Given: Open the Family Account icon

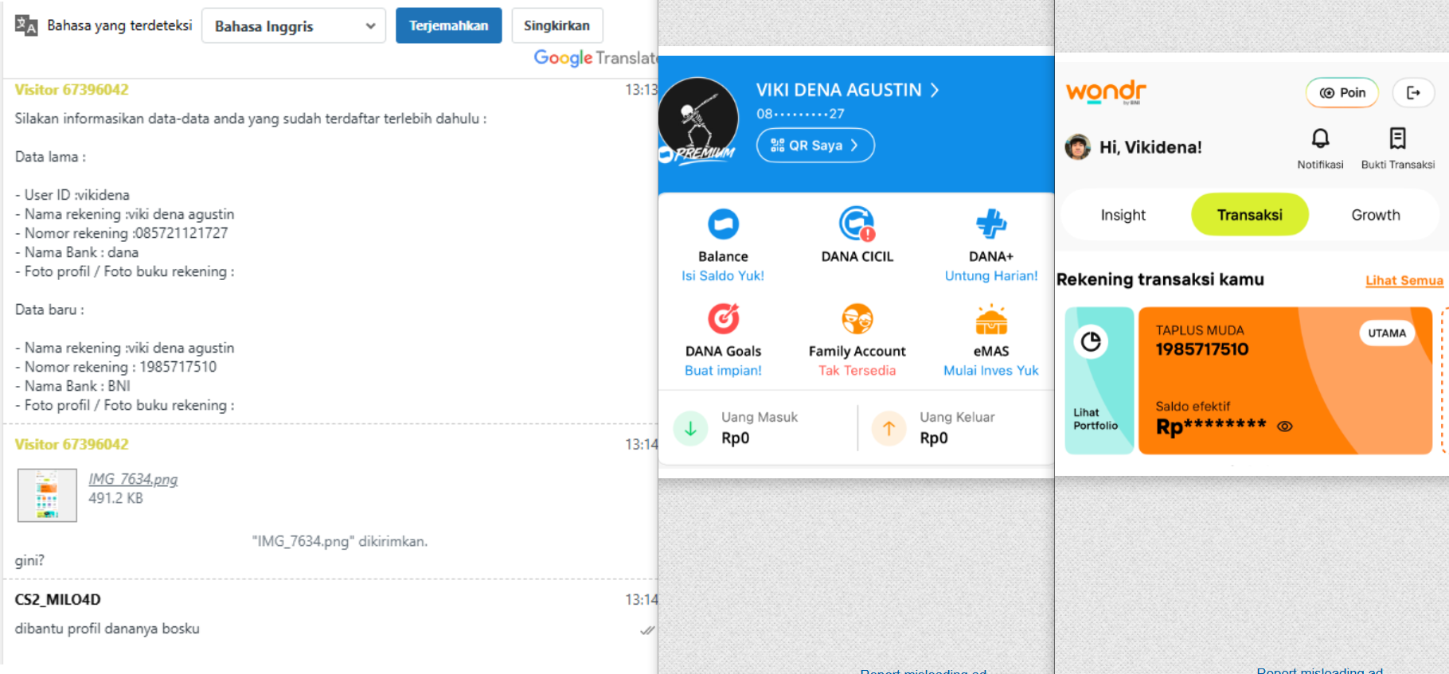Looking at the screenshot, I should (857, 318).
